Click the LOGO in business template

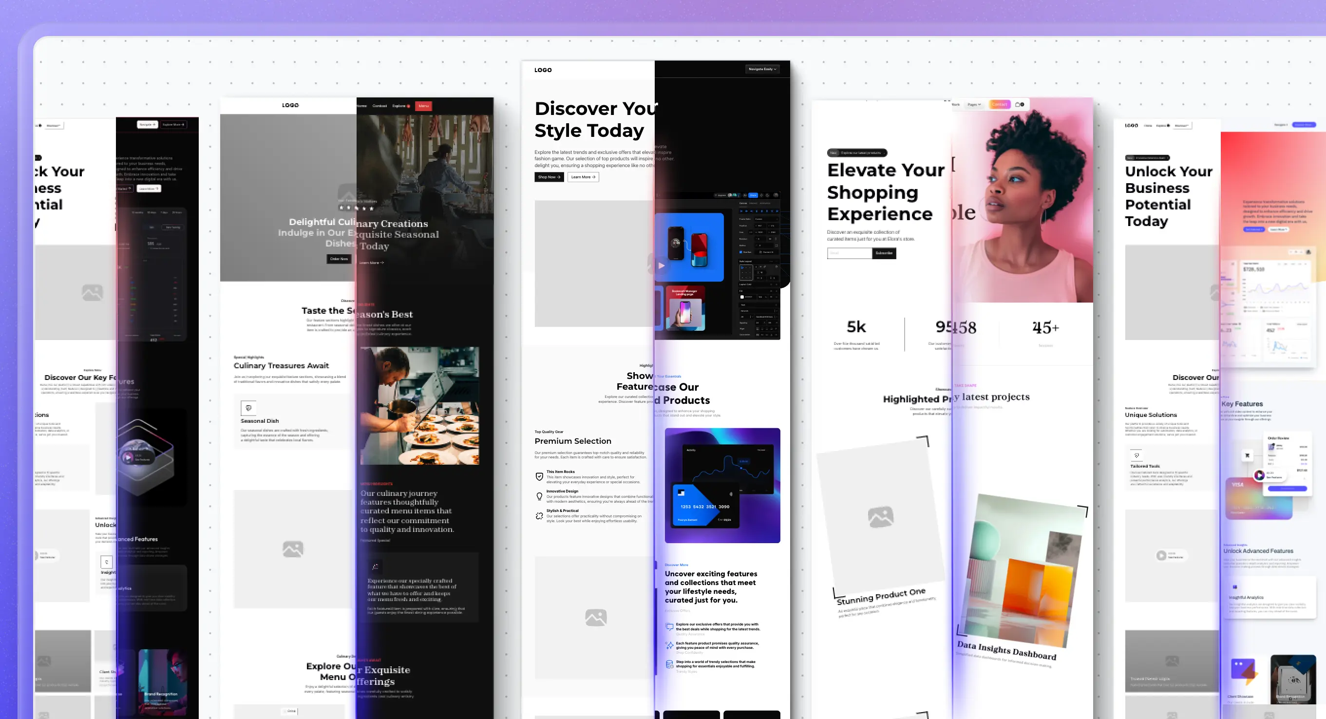1132,125
